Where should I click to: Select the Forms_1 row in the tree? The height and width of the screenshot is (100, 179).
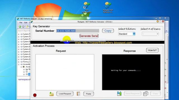[25, 62]
